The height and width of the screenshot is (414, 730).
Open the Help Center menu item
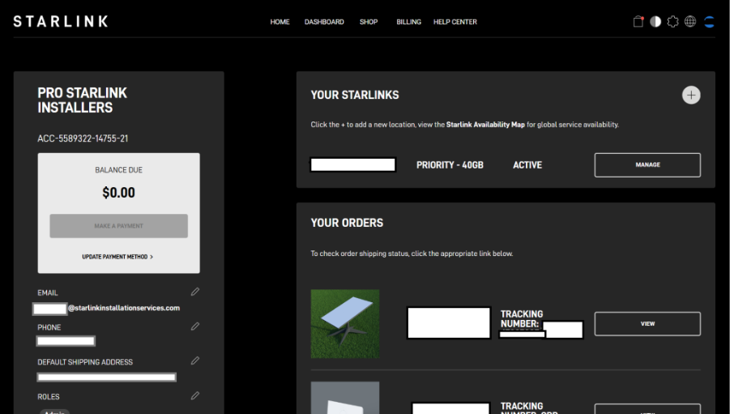coord(455,22)
